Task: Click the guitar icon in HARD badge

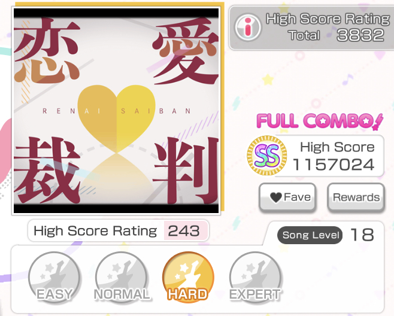Action: pyautogui.click(x=189, y=272)
